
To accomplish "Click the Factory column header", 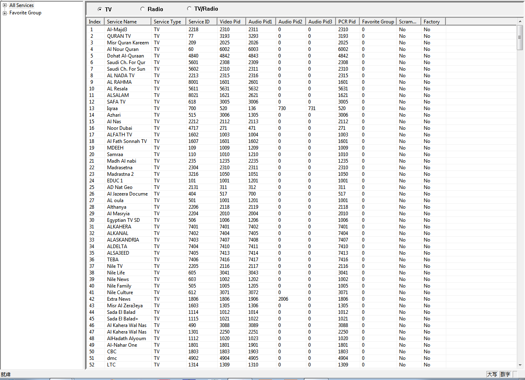I will click(x=433, y=21).
